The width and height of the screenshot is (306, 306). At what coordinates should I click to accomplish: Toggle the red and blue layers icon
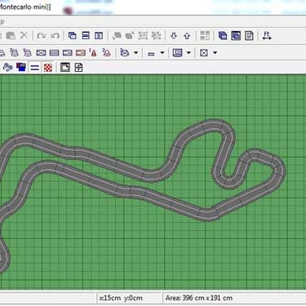[21, 67]
